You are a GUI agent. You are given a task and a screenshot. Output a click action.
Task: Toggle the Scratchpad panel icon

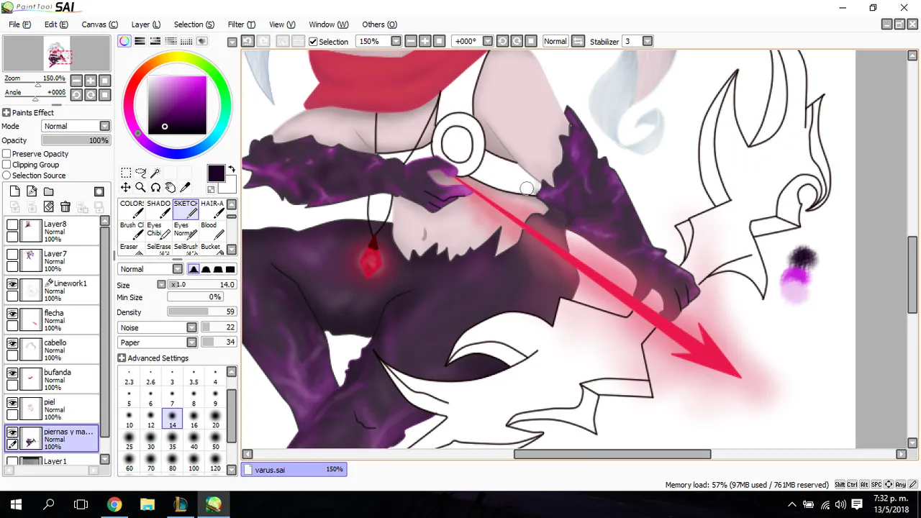pos(202,41)
